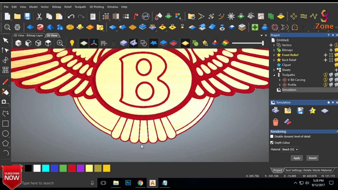Expand the Front Relief tree node
Image resolution: width=338 pixels, height=190 pixels.
pyautogui.click(x=274, y=55)
